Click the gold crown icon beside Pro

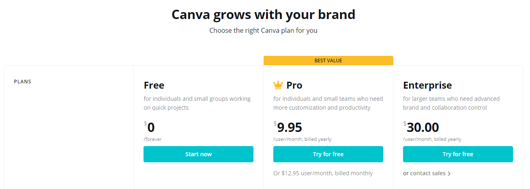[x=278, y=85]
